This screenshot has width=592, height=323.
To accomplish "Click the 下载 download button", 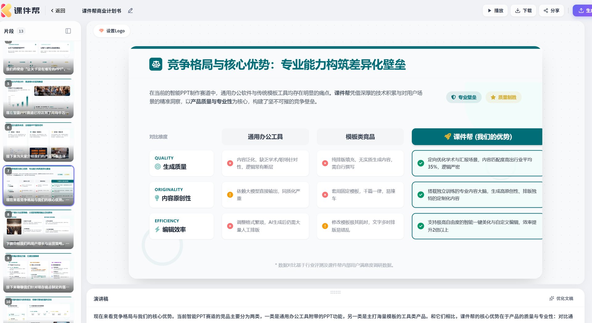I will click(523, 10).
